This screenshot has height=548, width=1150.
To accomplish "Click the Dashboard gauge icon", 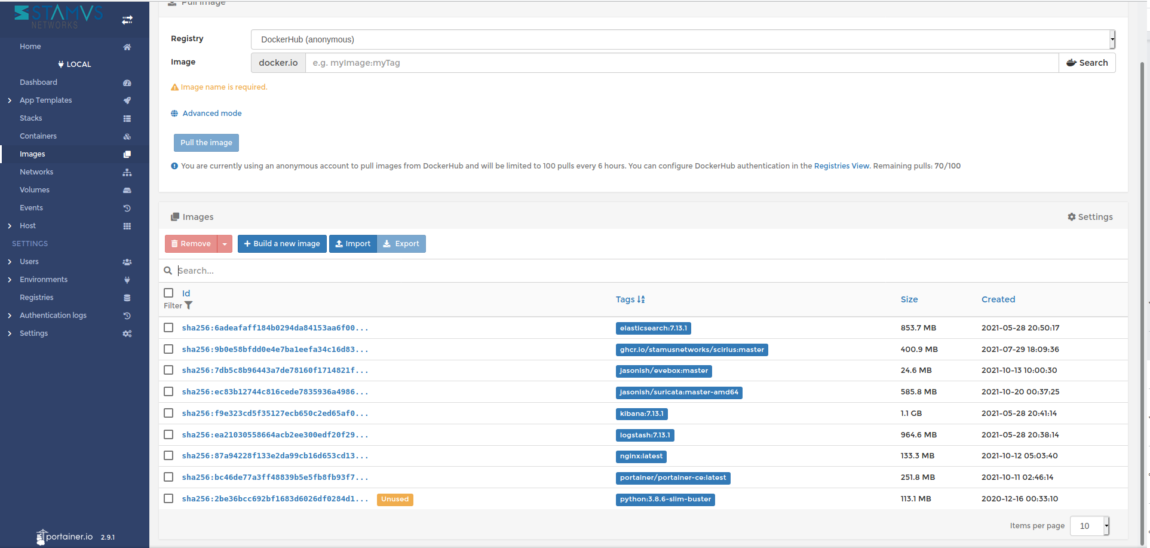I will tap(127, 82).
